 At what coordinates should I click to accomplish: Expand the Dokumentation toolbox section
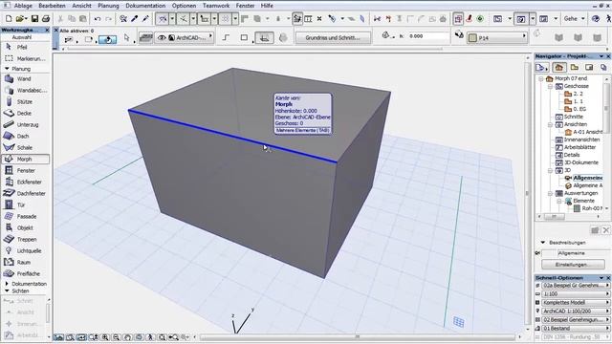coord(7,284)
